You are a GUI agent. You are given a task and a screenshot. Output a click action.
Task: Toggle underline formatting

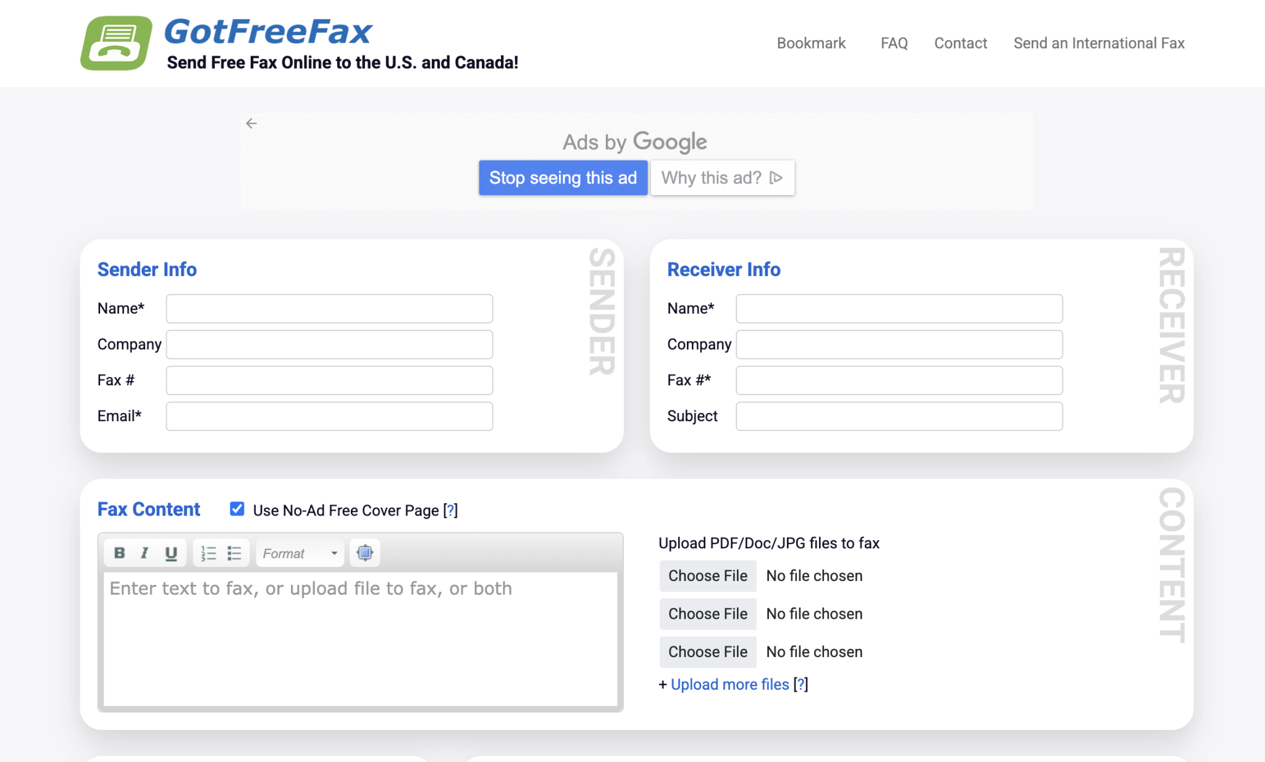point(171,553)
